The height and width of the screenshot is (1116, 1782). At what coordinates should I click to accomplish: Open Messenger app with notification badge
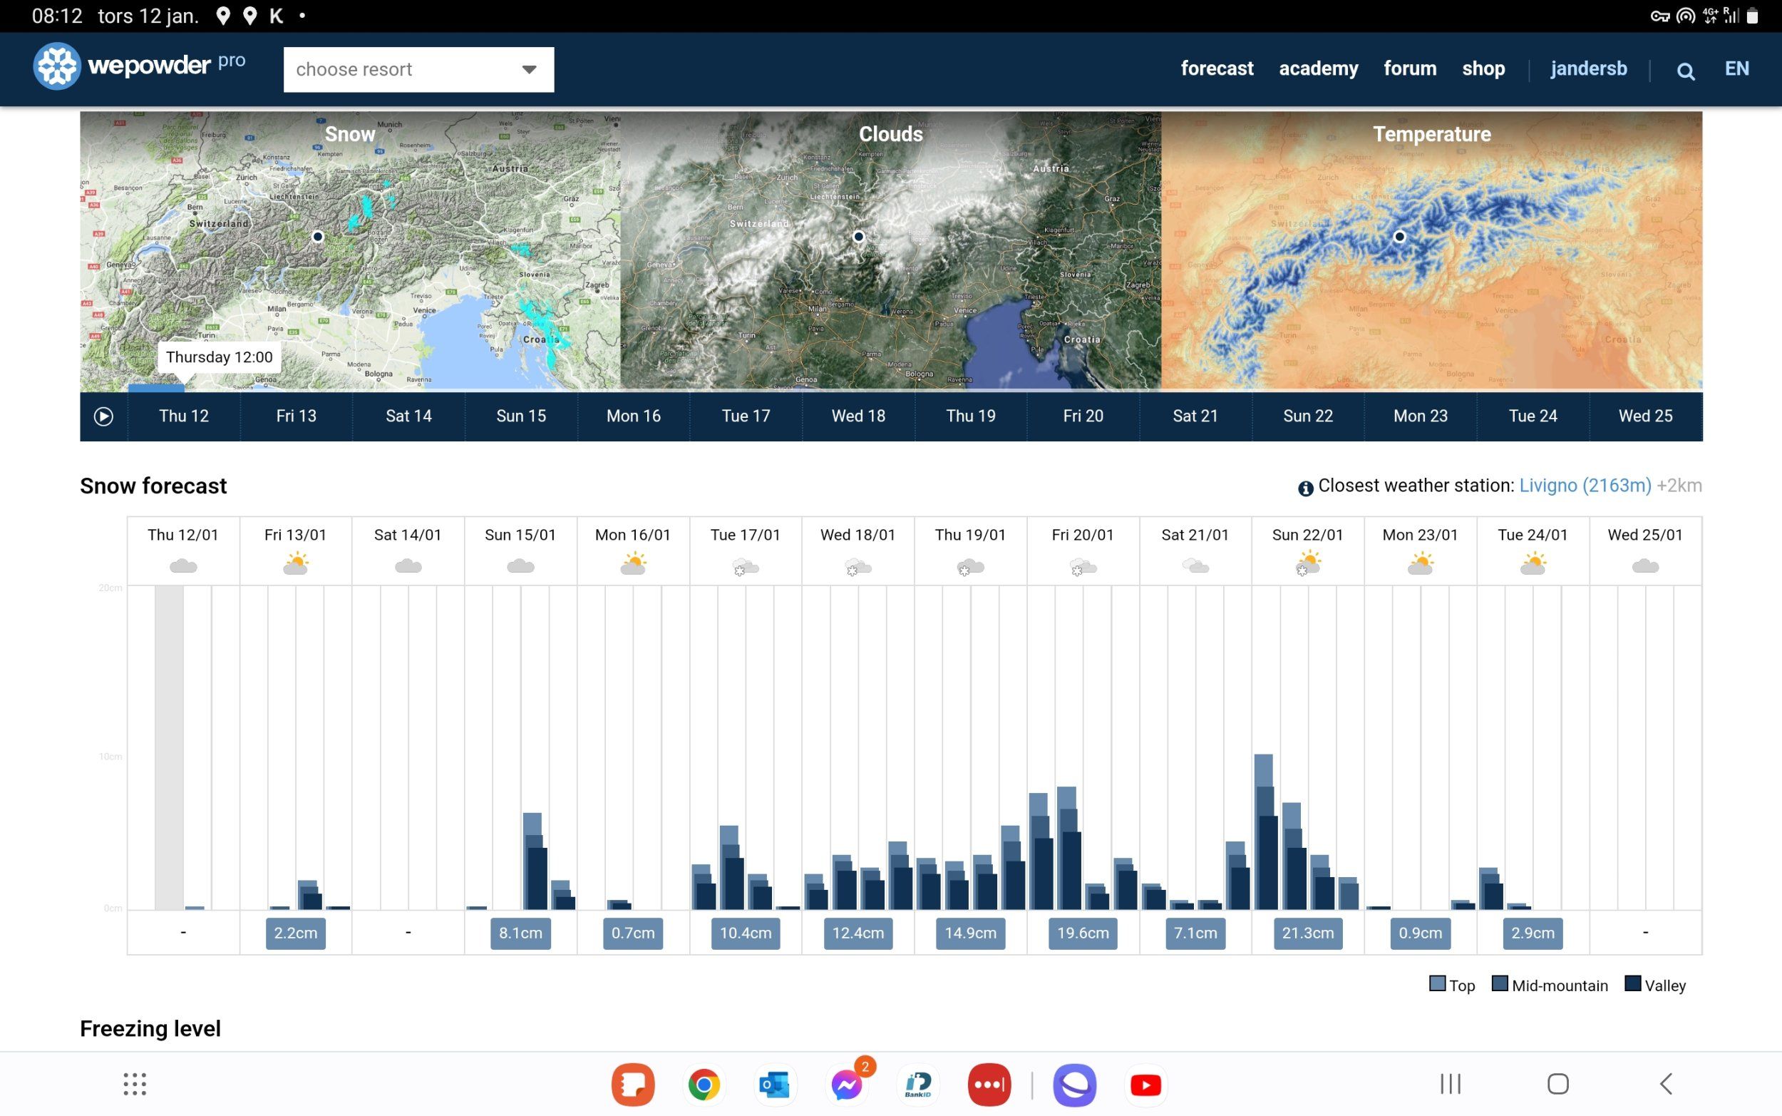coord(847,1084)
